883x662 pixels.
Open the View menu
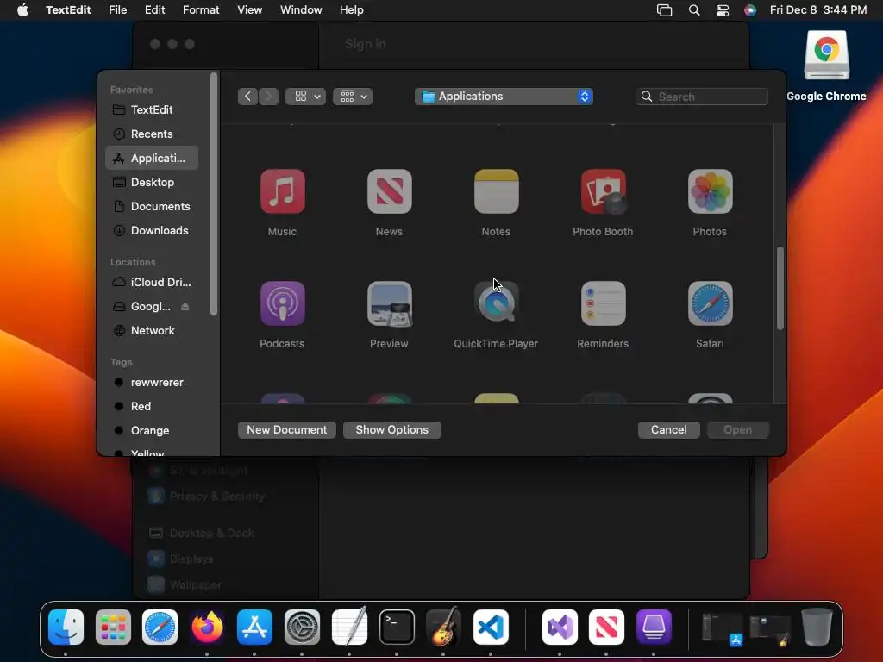[x=249, y=10]
